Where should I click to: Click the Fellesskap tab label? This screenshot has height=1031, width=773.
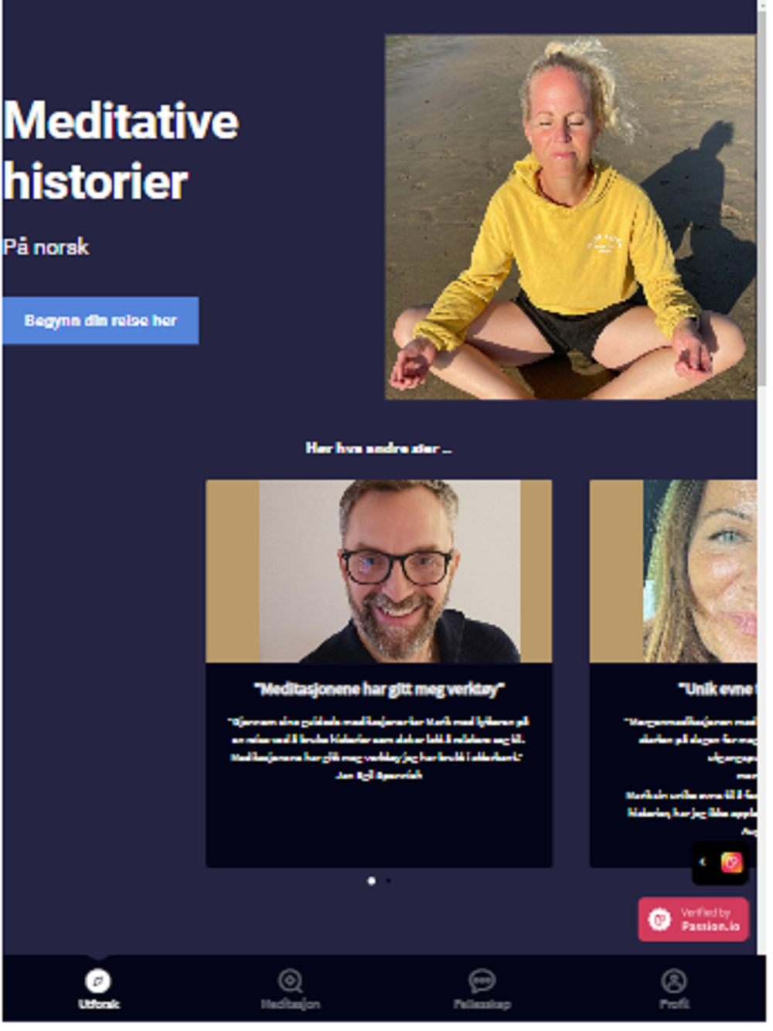[x=482, y=1004]
